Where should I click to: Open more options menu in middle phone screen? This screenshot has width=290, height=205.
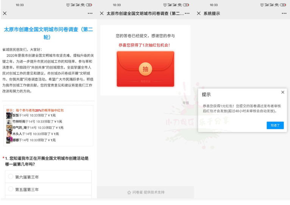pyautogui.click(x=187, y=13)
